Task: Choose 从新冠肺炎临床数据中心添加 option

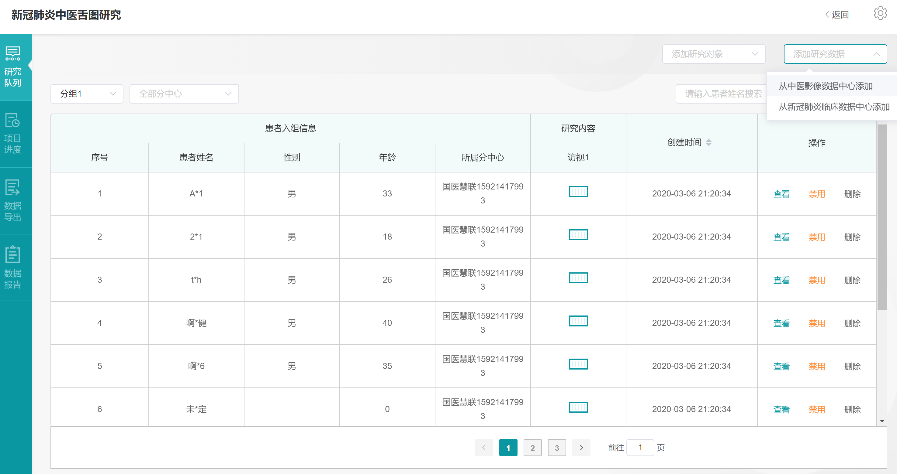Action: 834,107
